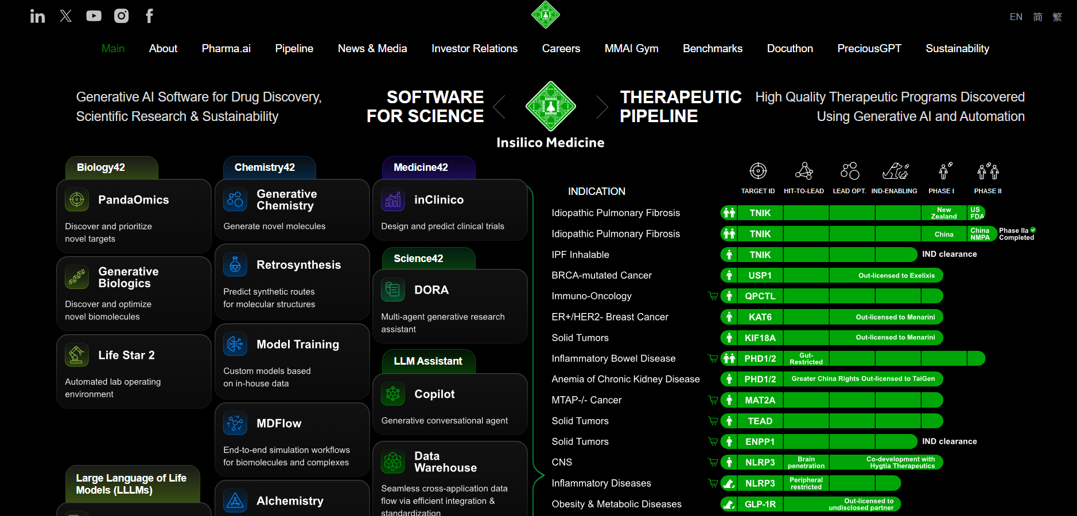The image size is (1077, 516).
Task: Click the Life Star 2 icon
Action: tap(77, 355)
